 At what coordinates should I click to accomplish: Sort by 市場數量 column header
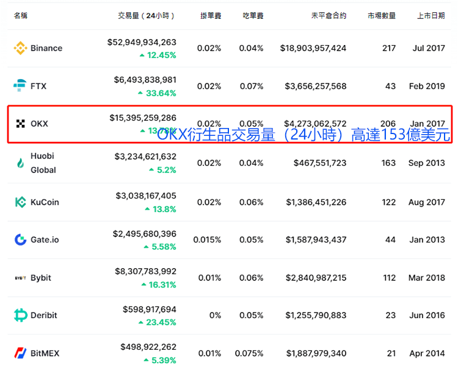pos(382,15)
